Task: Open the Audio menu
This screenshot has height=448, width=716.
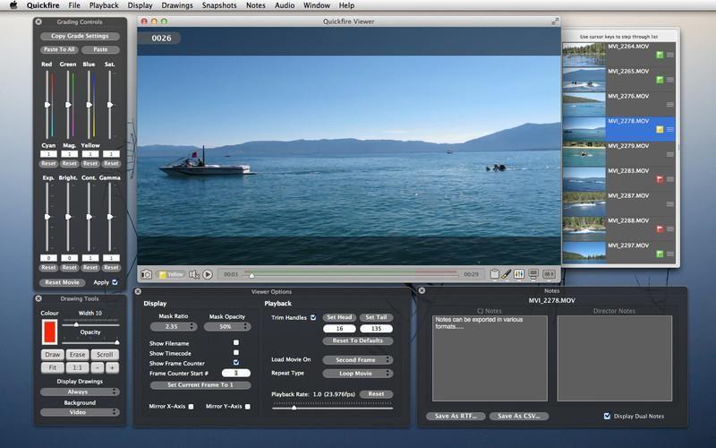Action: 285,5
